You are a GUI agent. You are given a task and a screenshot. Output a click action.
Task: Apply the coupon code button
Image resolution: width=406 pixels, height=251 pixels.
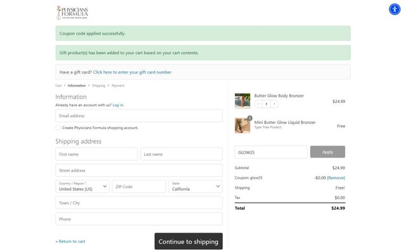pos(327,152)
